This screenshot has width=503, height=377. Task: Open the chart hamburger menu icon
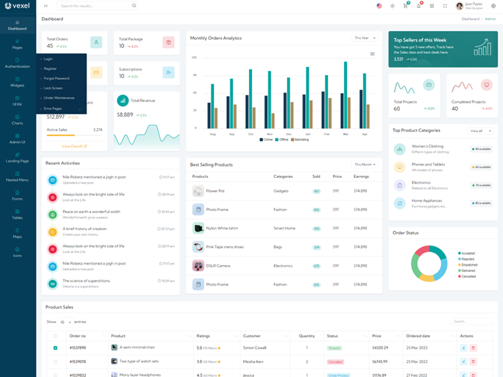pos(372,54)
